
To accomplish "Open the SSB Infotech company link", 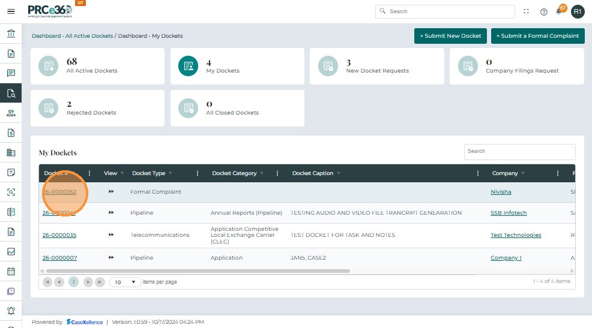I will tap(509, 213).
